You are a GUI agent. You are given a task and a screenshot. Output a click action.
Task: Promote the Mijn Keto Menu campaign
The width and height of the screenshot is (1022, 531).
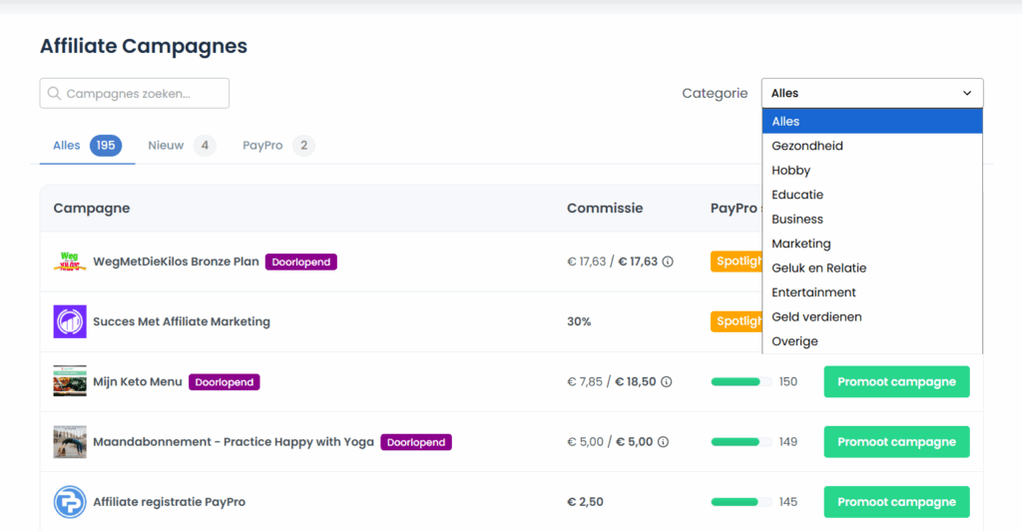point(896,381)
